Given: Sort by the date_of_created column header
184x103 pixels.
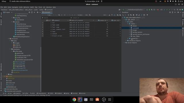Looking at the screenshot, I should tap(82, 20).
